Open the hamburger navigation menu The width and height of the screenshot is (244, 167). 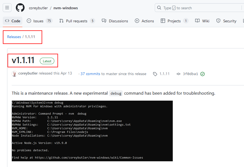coord(7,8)
